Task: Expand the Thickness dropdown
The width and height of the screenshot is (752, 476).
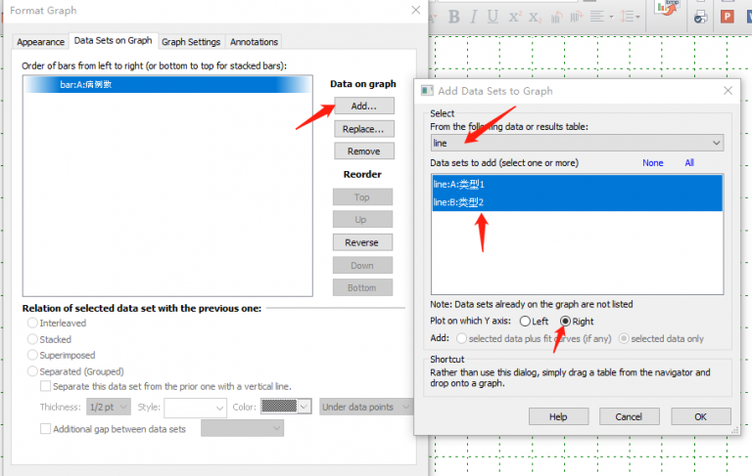Action: point(109,407)
